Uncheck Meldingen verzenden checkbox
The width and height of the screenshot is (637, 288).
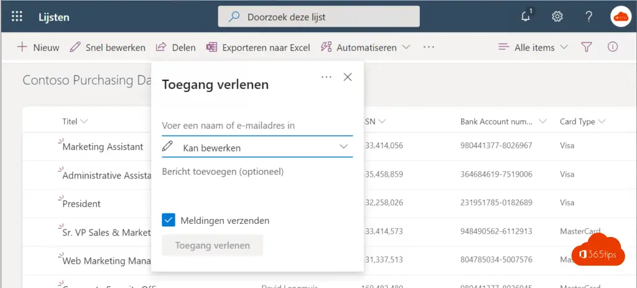[x=168, y=220]
